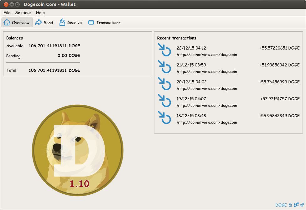
Task: Select the amount +55.76456999 DOGE
Action: [279, 82]
